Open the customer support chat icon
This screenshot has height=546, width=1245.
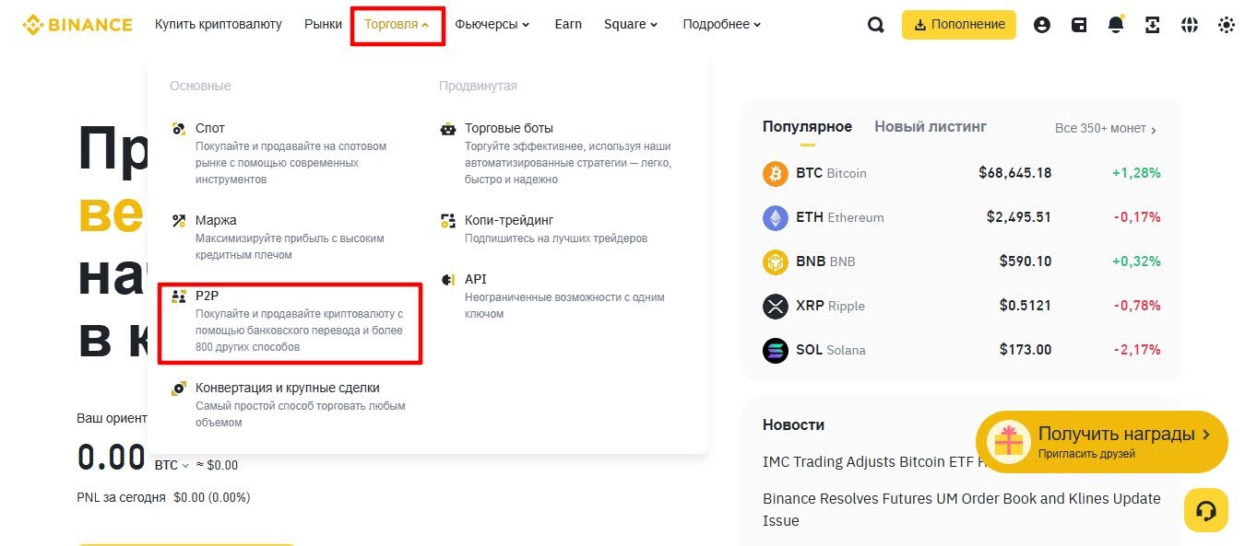[1205, 509]
